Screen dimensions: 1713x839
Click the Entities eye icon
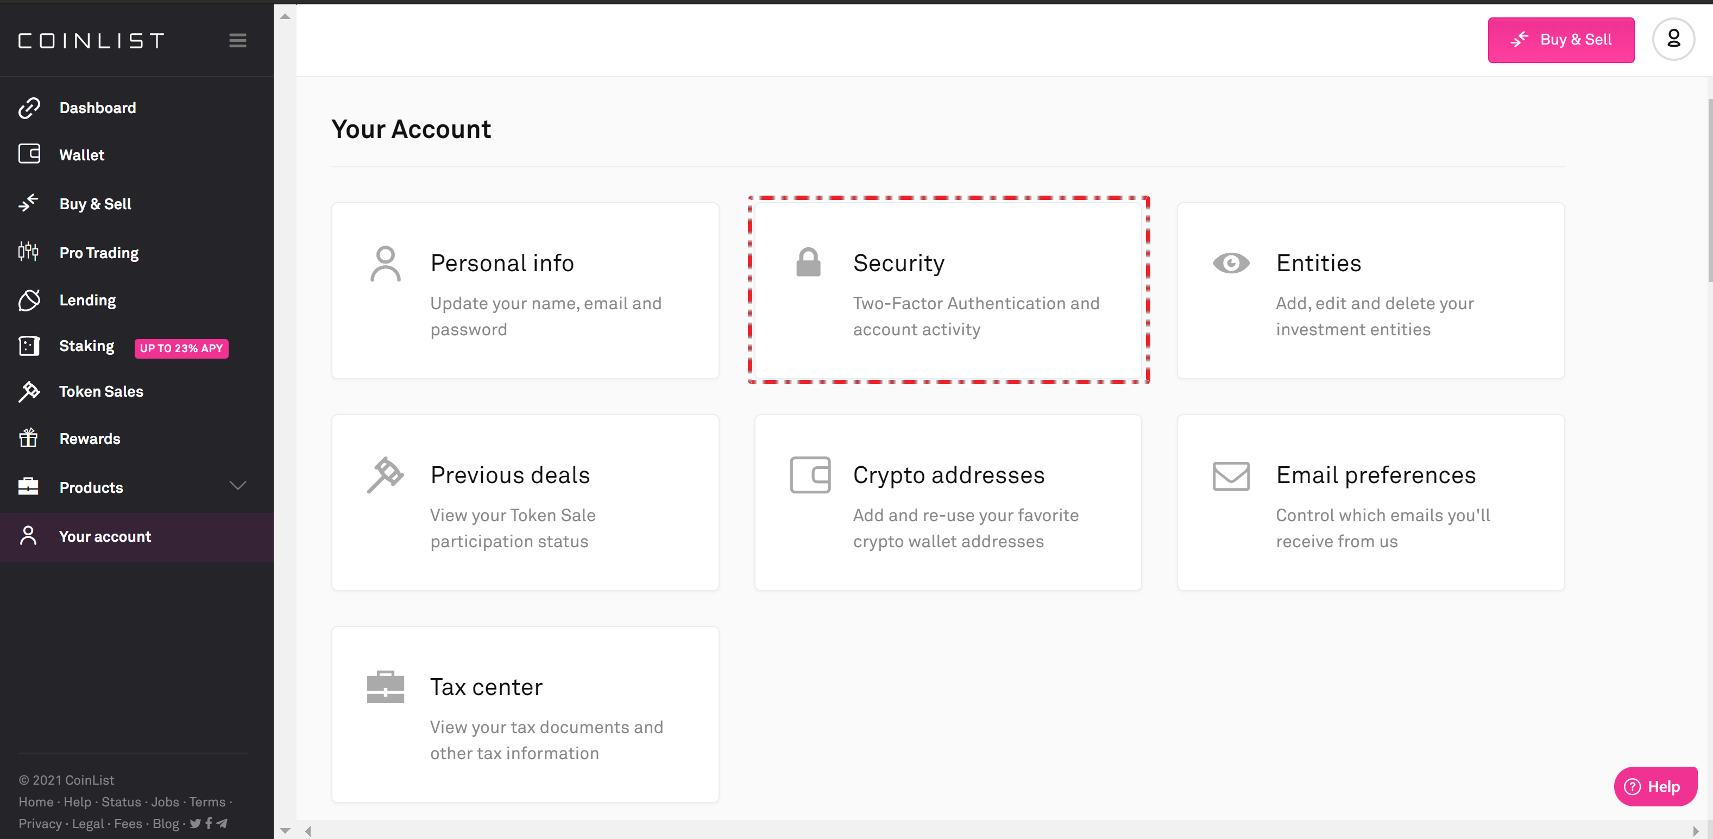click(x=1231, y=264)
